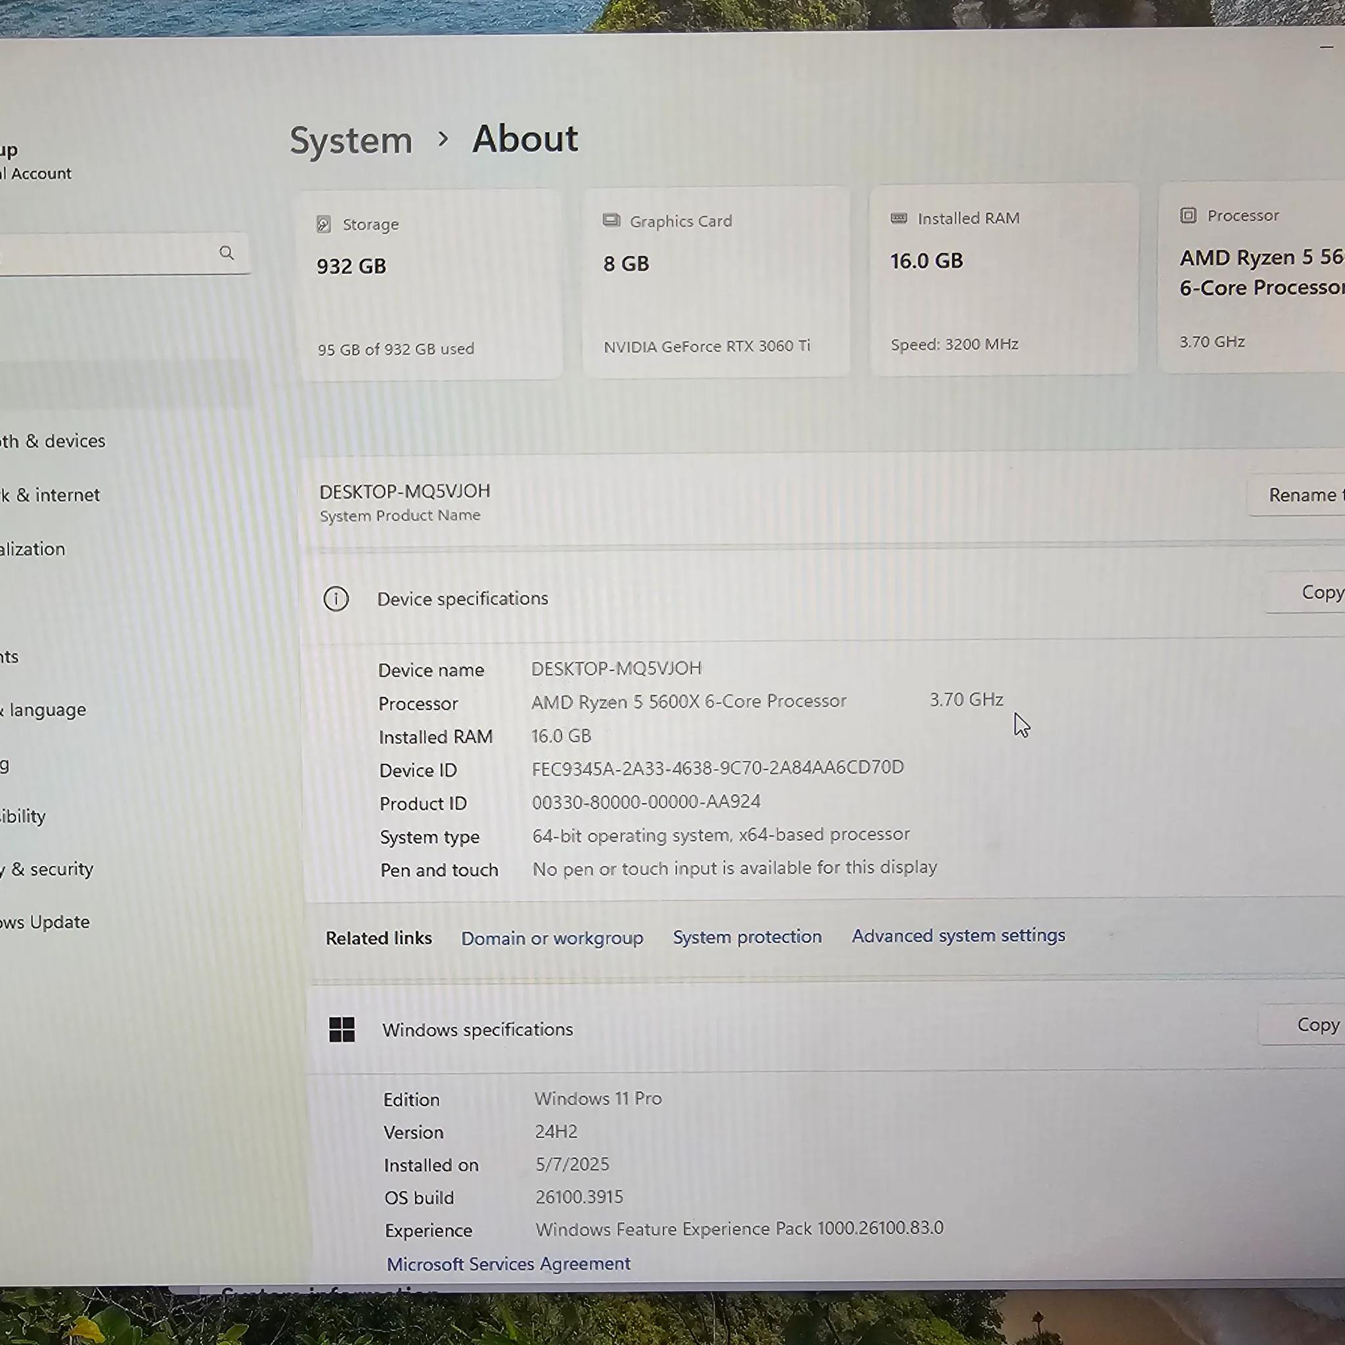
Task: Open Accounts in the sidebar
Action: 10,657
